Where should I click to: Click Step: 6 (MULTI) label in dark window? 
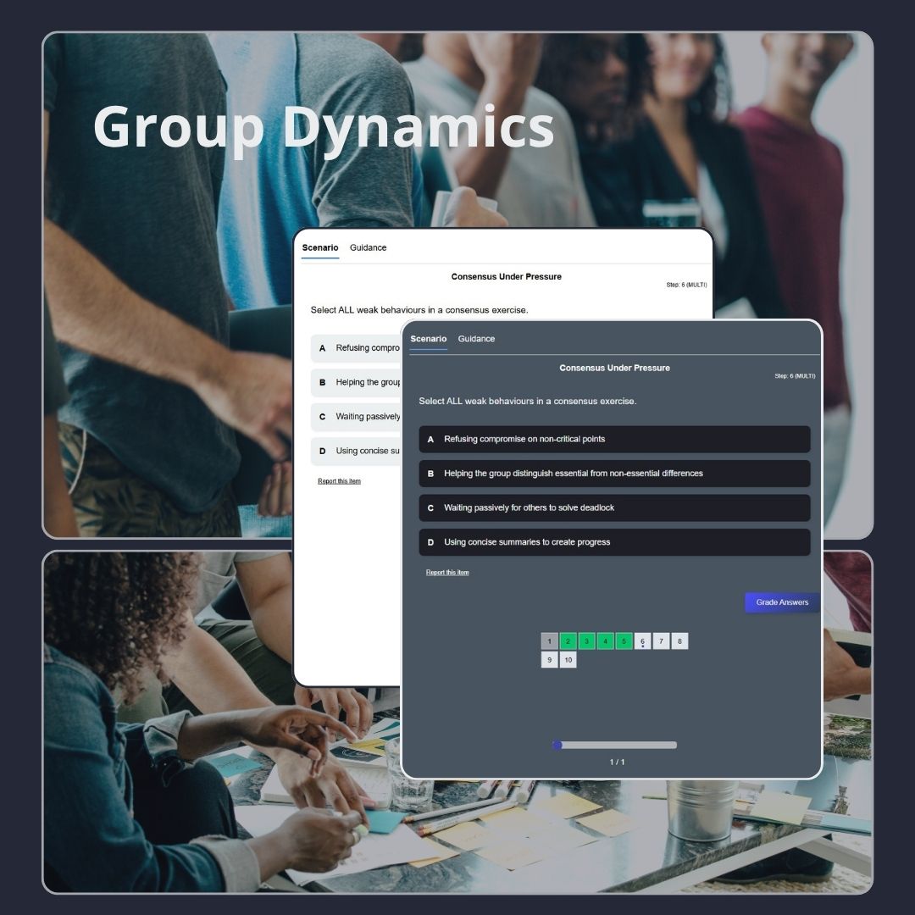(795, 376)
